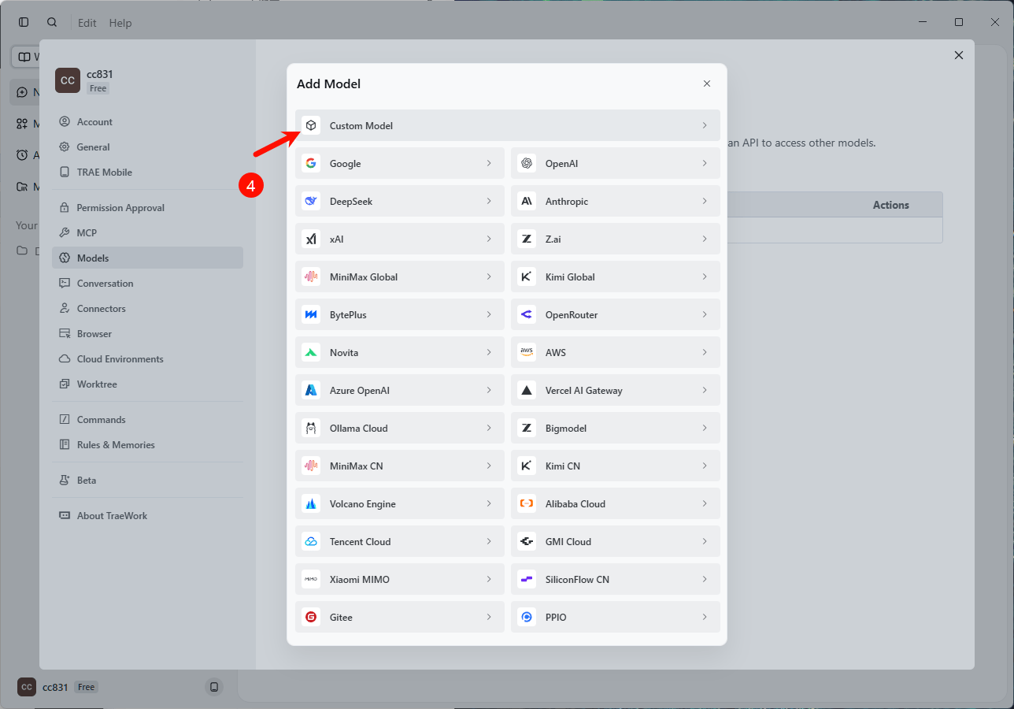Click the Google logo icon
Image resolution: width=1014 pixels, height=709 pixels.
coord(311,163)
